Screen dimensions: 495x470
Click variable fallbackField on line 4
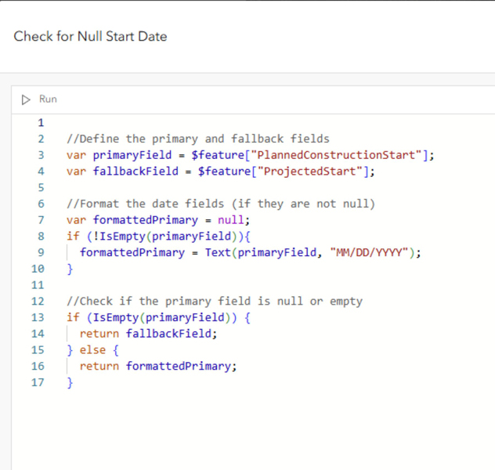135,172
